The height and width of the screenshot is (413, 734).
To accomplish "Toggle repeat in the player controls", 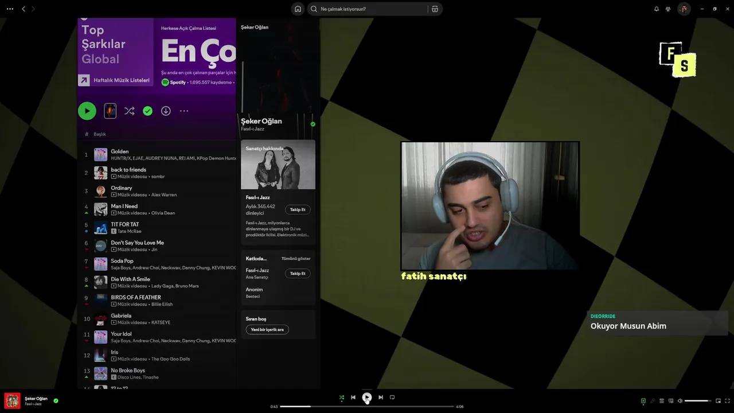I will tap(392, 398).
